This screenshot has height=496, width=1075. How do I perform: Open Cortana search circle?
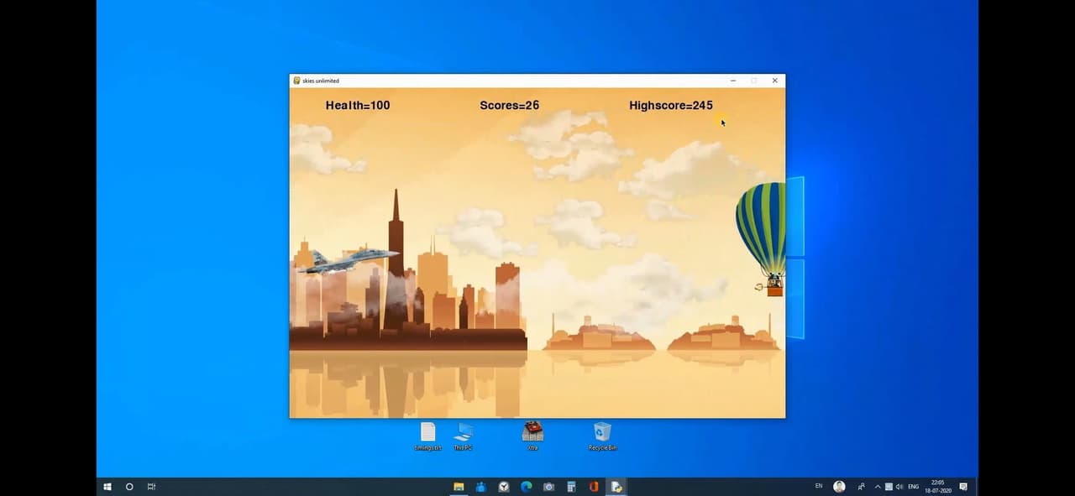coord(129,487)
